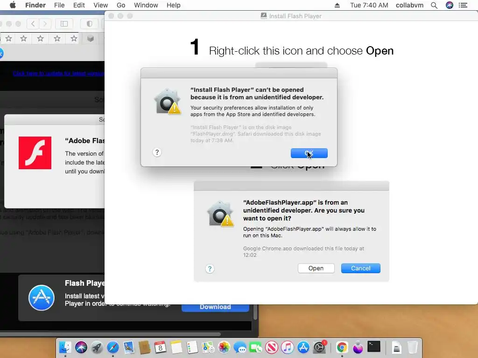Image resolution: width=478 pixels, height=358 pixels.
Task: Click the half-shield privacy icon in Safari toolbar
Action: [89, 24]
